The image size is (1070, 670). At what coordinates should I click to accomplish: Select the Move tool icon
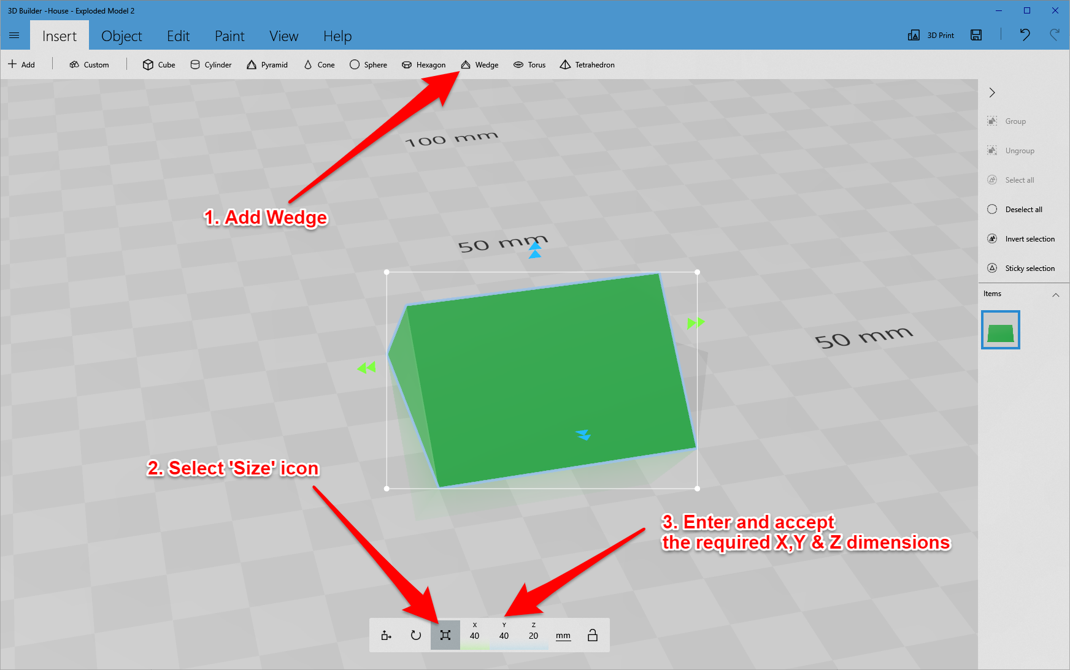tap(387, 635)
